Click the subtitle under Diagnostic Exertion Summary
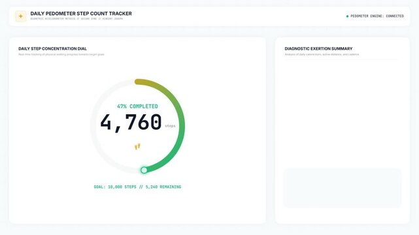The width and height of the screenshot is (419, 235). point(322,54)
